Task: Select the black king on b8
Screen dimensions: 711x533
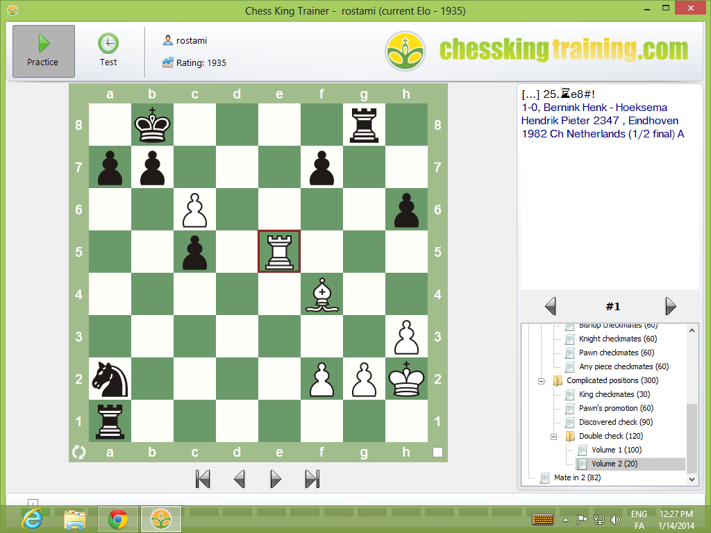Action: [x=152, y=125]
